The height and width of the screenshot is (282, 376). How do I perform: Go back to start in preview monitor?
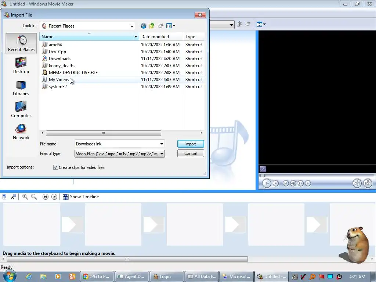pyautogui.click(x=286, y=184)
